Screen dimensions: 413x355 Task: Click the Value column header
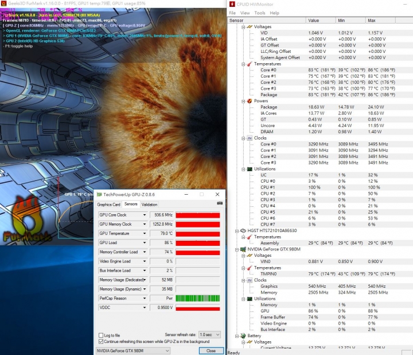point(321,20)
